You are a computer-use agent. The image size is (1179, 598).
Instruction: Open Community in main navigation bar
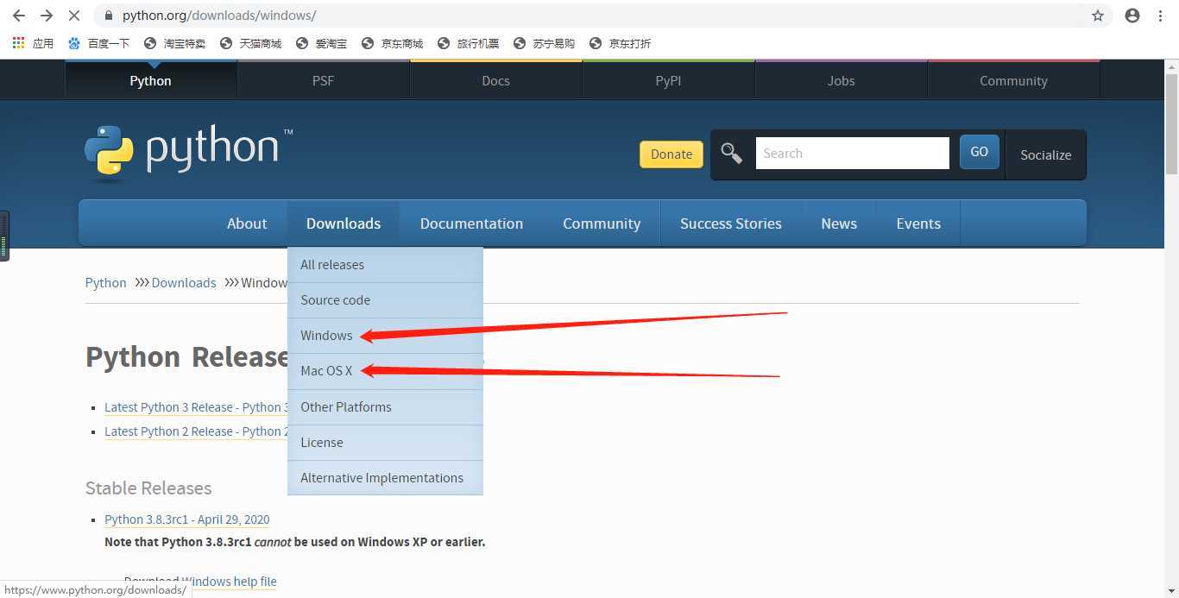pos(602,223)
